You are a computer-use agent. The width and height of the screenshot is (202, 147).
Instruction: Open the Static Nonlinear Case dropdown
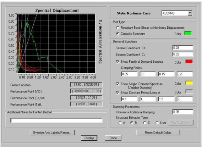[190, 13]
